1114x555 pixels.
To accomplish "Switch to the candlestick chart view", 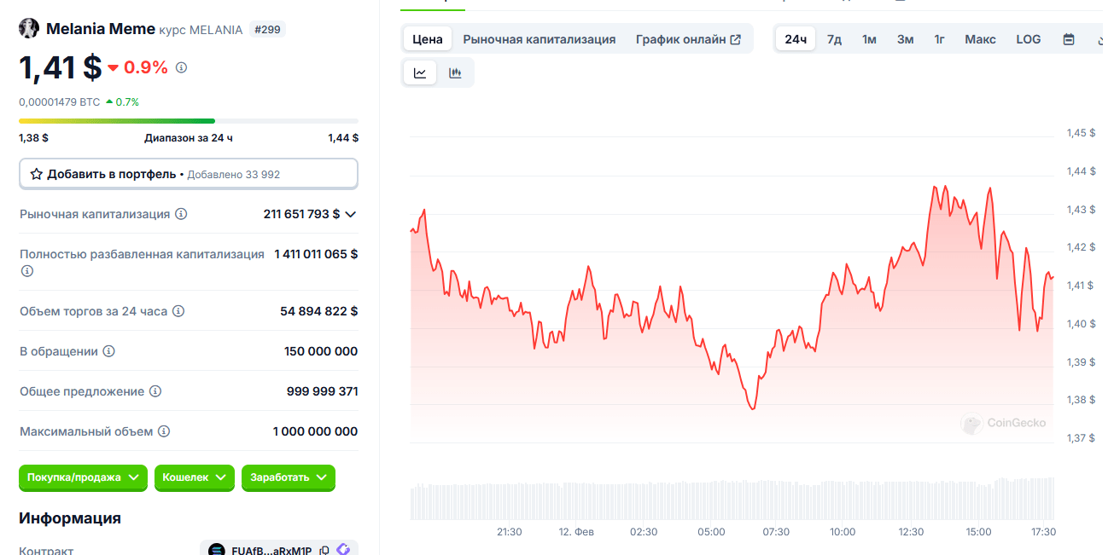I will tap(455, 72).
